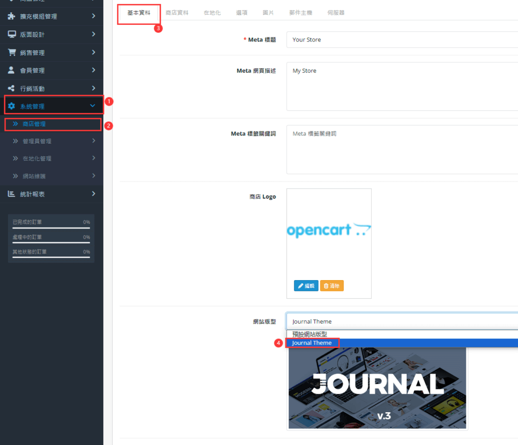Collapse the 系統管理 menu chevron
Image resolution: width=518 pixels, height=445 pixels.
click(x=93, y=106)
